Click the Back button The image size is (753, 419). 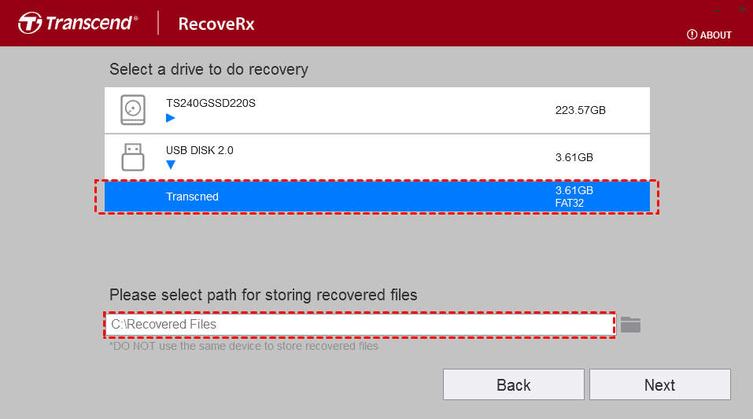point(513,384)
